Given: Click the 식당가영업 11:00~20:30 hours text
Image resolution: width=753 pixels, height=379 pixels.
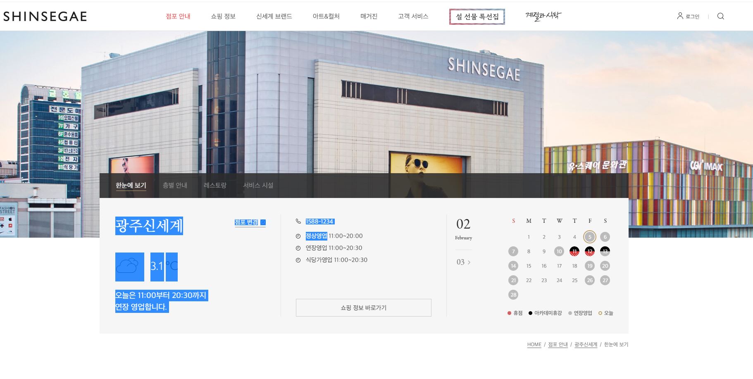Looking at the screenshot, I should (x=336, y=260).
